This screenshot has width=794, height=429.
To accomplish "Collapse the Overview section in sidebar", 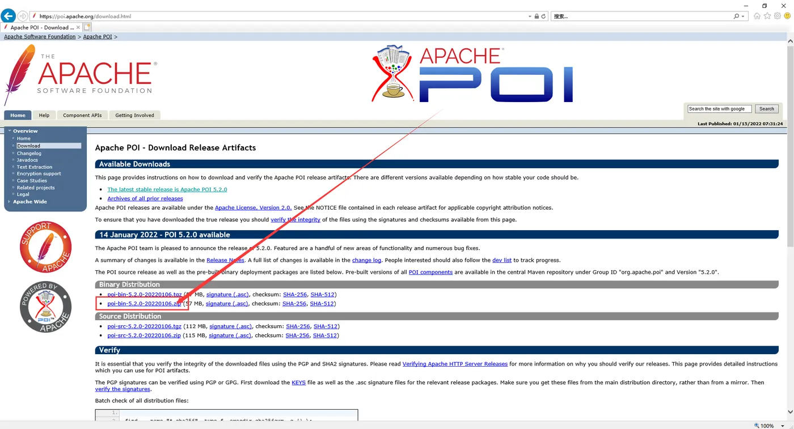I will tap(10, 131).
